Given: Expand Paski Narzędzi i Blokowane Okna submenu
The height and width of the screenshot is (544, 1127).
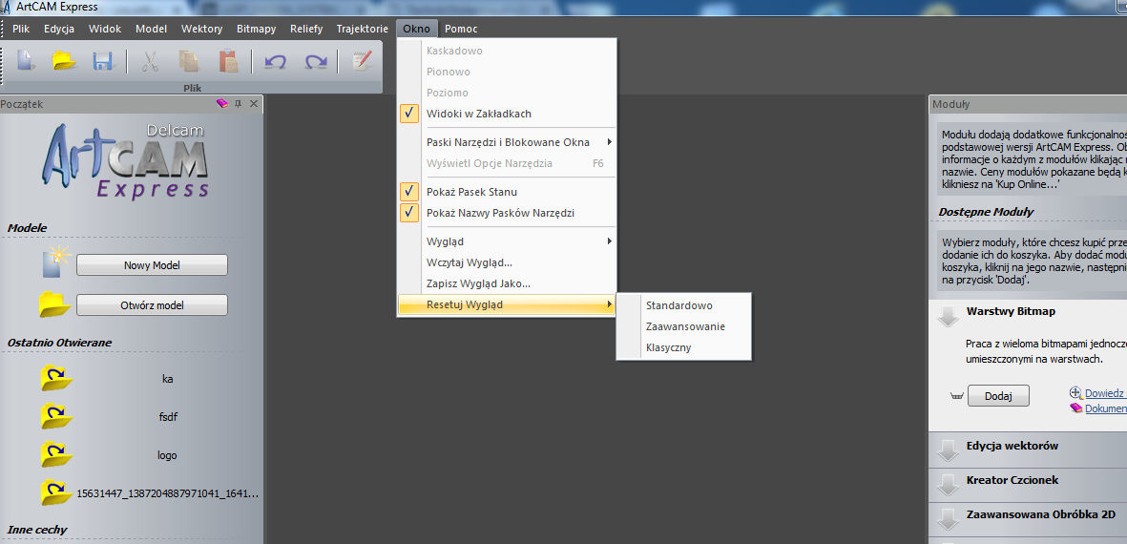Looking at the screenshot, I should 507,142.
